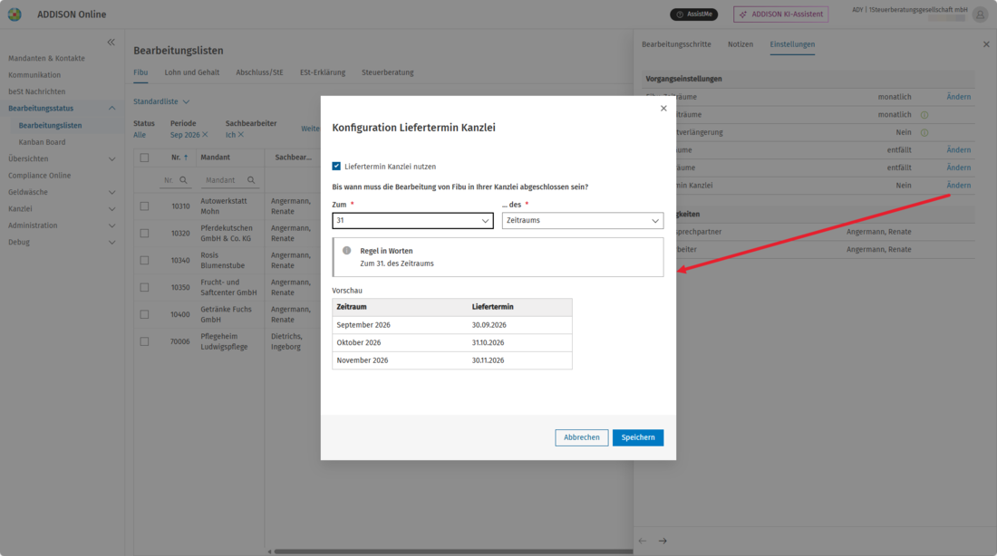The image size is (997, 556).
Task: Switch to the Abschluss/StE tab
Action: (x=259, y=72)
